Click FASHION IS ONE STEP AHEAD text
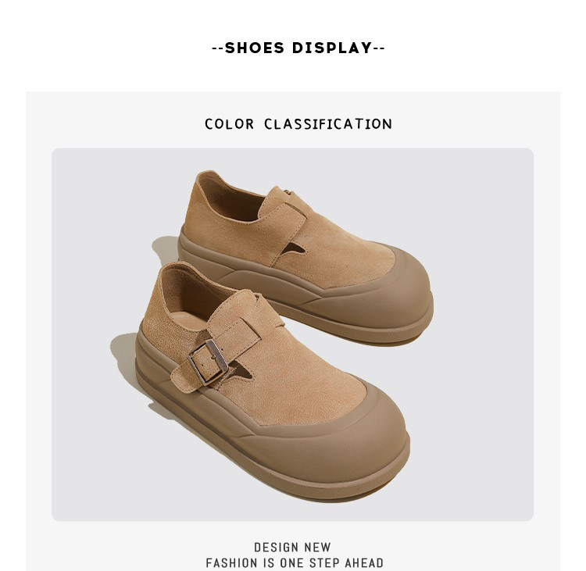The height and width of the screenshot is (571, 586). click(x=295, y=562)
